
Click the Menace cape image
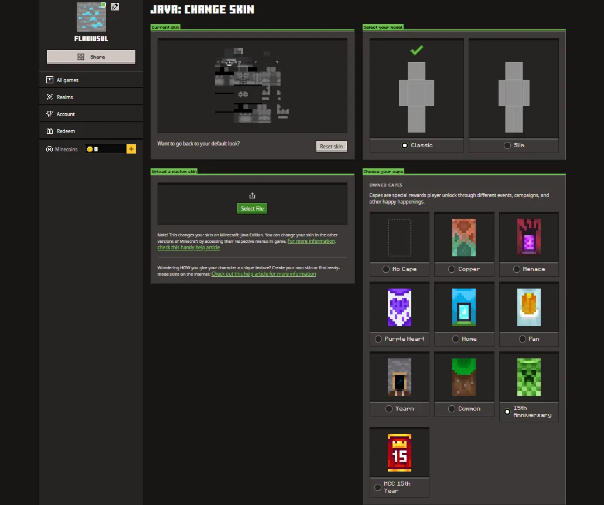pyautogui.click(x=529, y=238)
